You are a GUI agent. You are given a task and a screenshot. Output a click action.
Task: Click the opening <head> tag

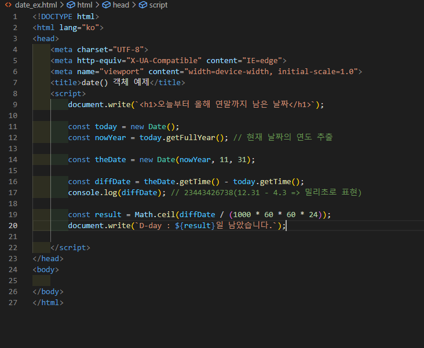(46, 39)
